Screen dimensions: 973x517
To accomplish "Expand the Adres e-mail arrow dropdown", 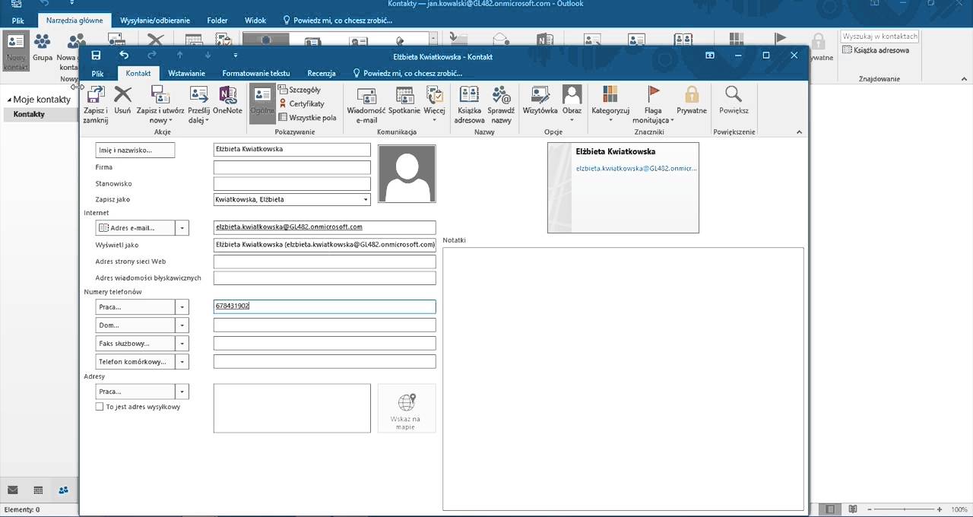I will point(182,228).
